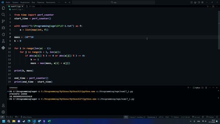Viewport: 220px width, 124px height.
Task: Select Python 3.12.7 interpreter in status bar
Action: click(185, 117)
